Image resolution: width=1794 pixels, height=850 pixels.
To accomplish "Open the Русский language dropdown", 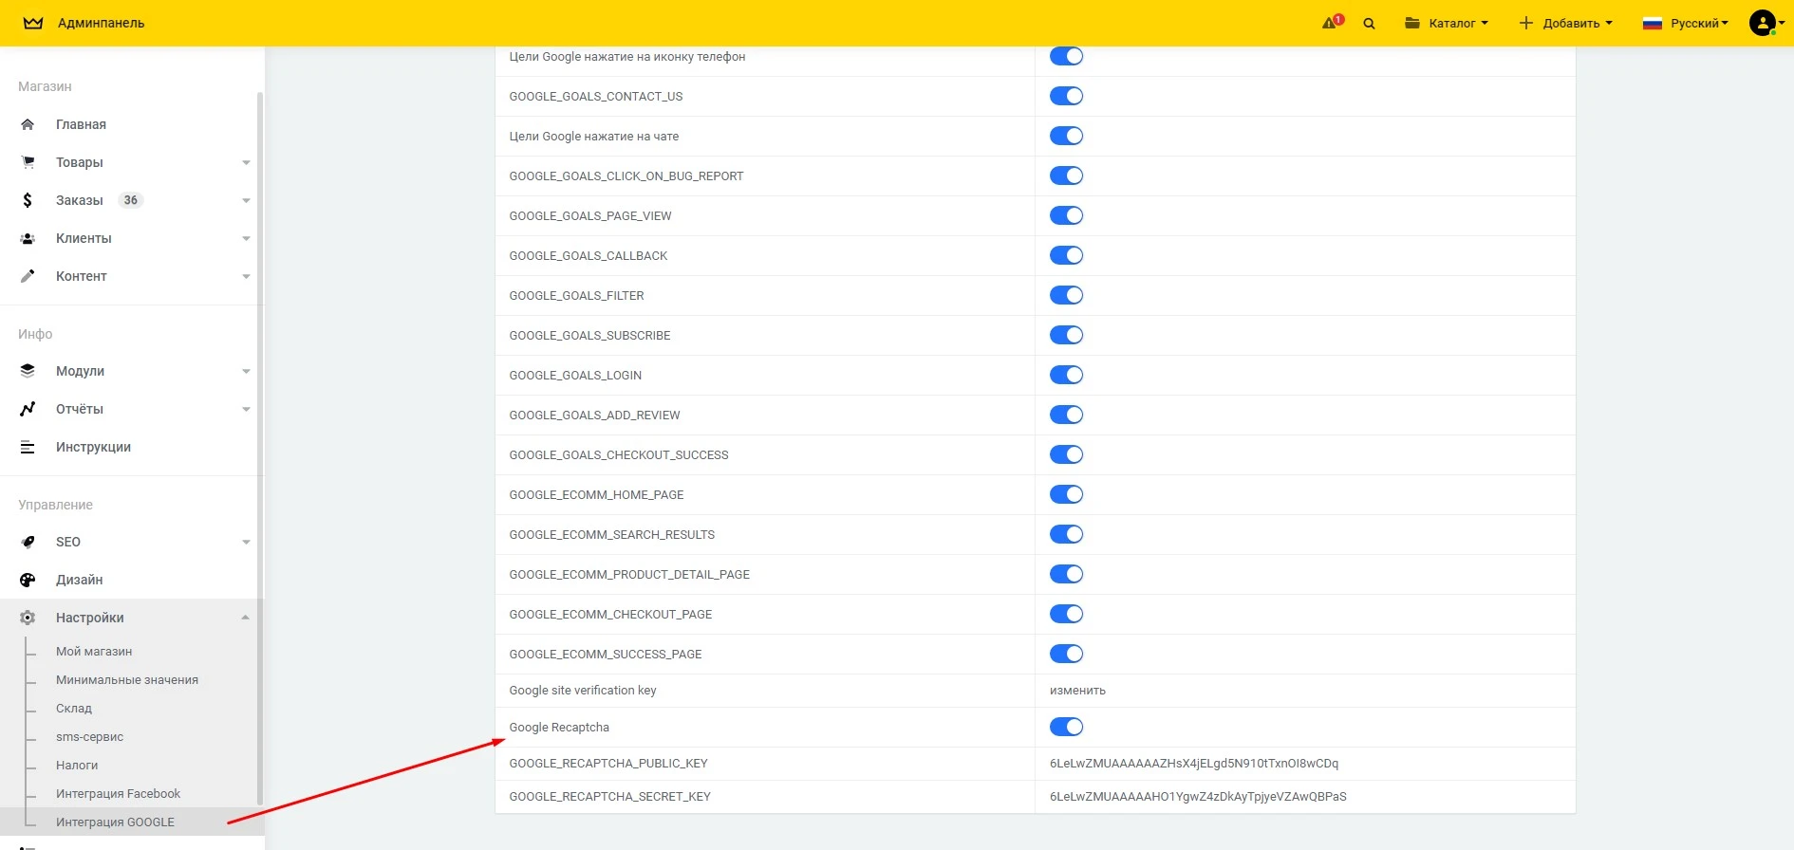I will [x=1686, y=23].
